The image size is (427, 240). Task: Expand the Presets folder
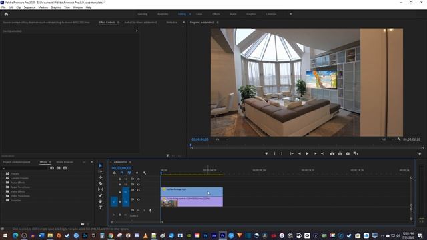tap(3, 173)
